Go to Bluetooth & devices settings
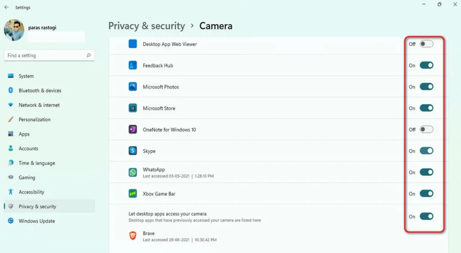This screenshot has height=253, width=461. pyautogui.click(x=50, y=90)
